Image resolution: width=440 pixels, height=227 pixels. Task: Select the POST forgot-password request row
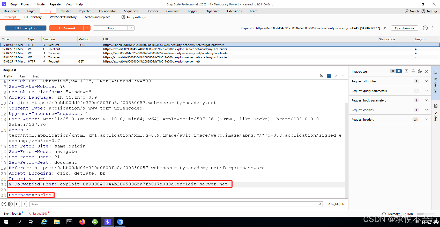[x=220, y=45]
